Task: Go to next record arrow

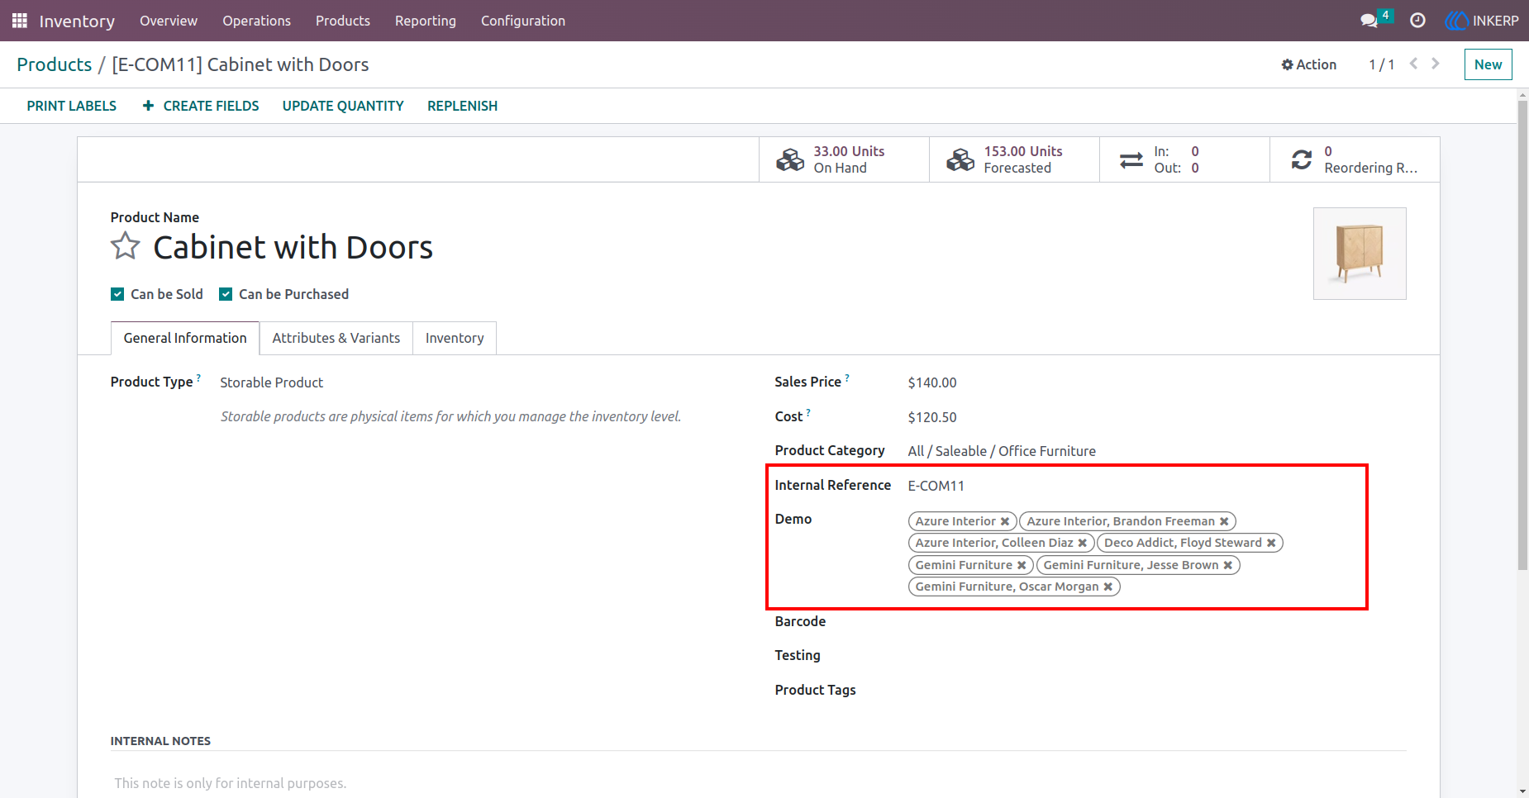Action: coord(1436,64)
